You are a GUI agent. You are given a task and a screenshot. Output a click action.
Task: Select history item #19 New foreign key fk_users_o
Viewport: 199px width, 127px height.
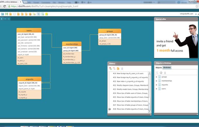coord(128,73)
